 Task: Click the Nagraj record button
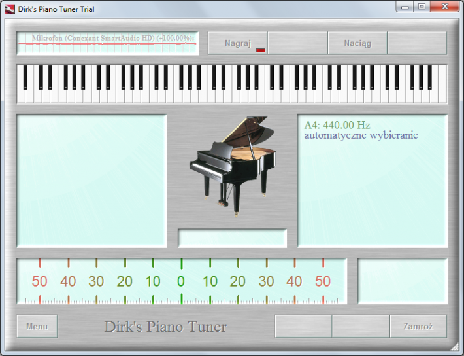click(x=238, y=43)
